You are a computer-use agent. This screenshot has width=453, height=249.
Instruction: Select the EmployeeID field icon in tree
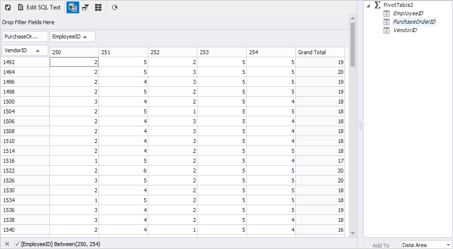[387, 14]
